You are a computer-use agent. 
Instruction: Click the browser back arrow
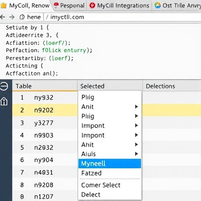pyautogui.click(x=3, y=17)
